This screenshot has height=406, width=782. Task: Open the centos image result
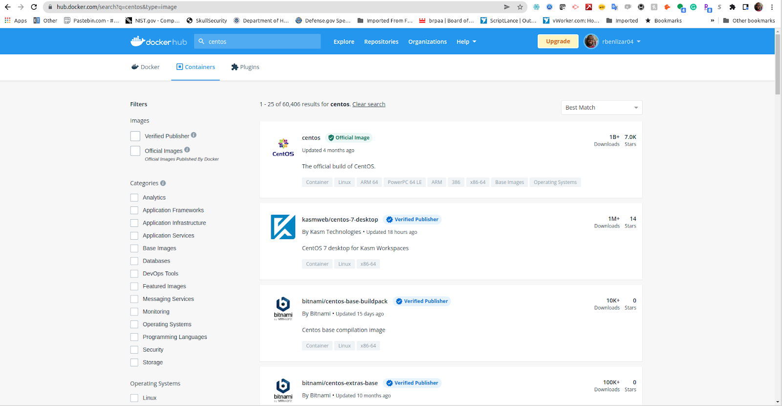[x=311, y=138]
